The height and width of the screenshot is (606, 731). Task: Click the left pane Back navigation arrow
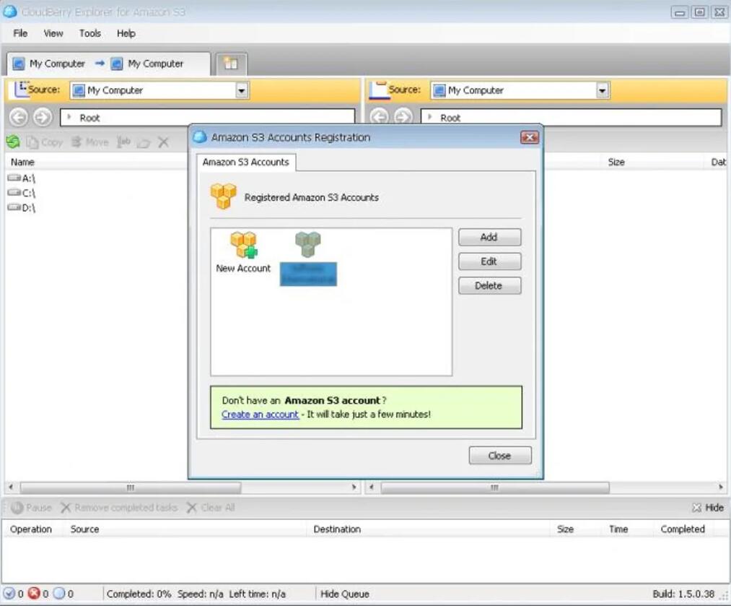19,117
